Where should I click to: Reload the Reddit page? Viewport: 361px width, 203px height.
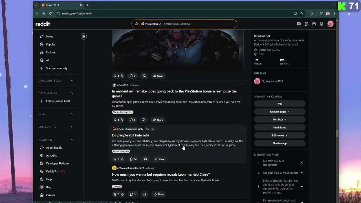50,14
